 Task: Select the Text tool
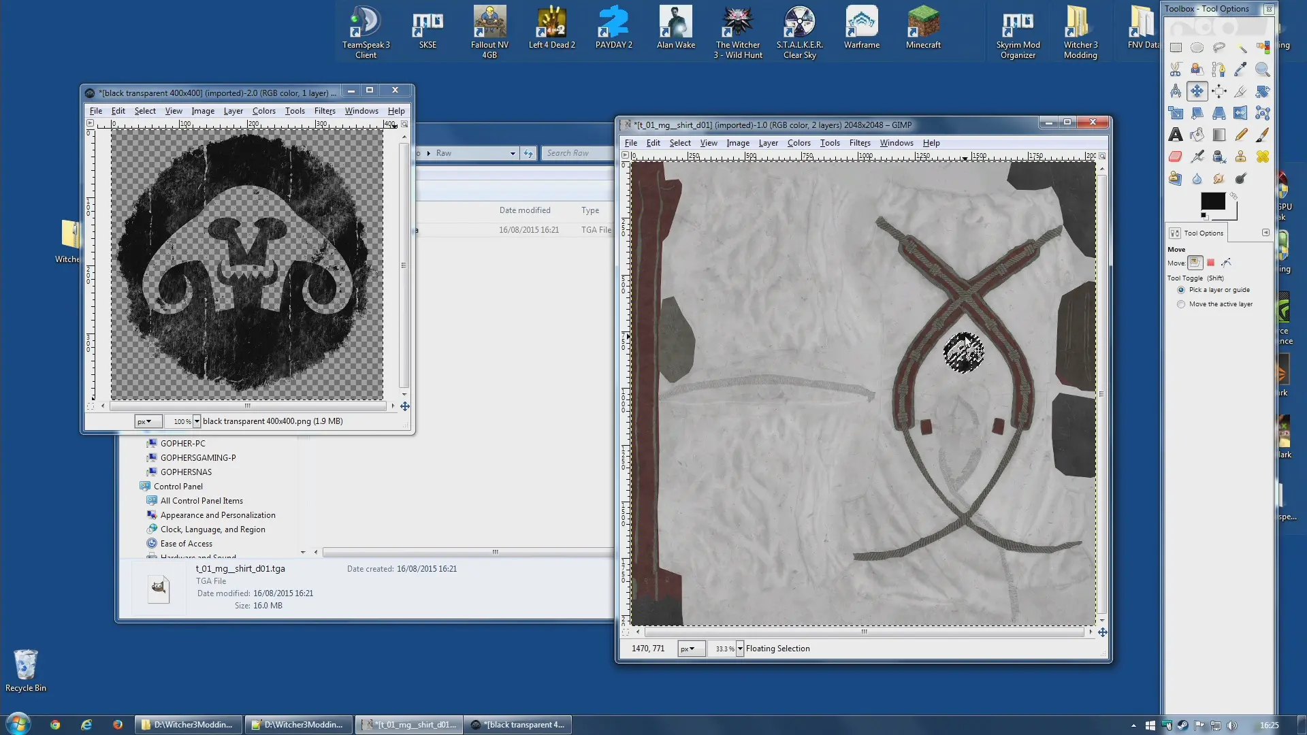[x=1176, y=135]
